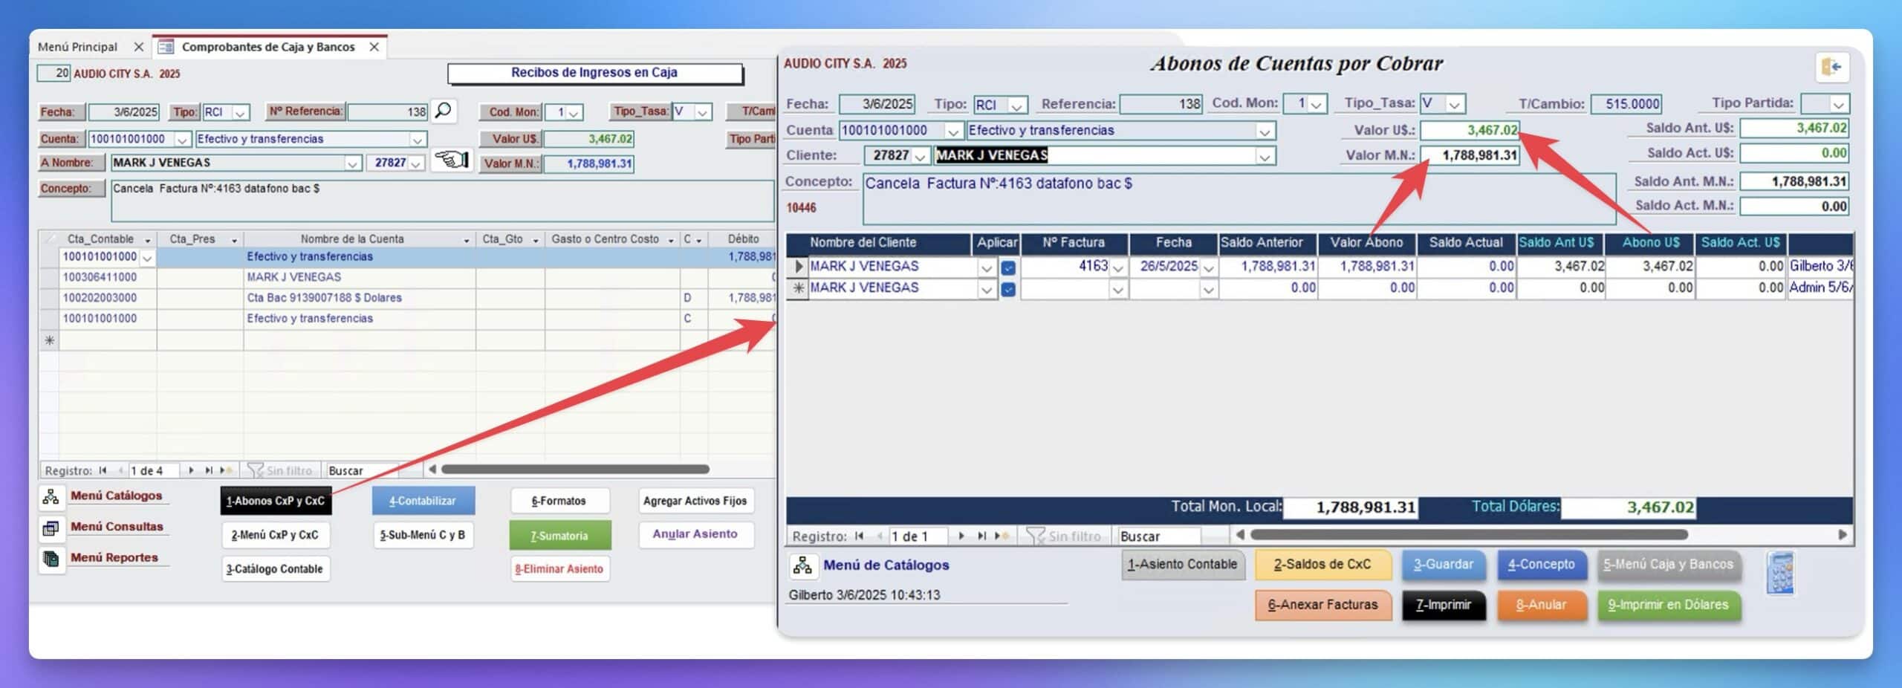Click the exit door icon in Abonos window
The image size is (1902, 688).
click(x=1831, y=68)
